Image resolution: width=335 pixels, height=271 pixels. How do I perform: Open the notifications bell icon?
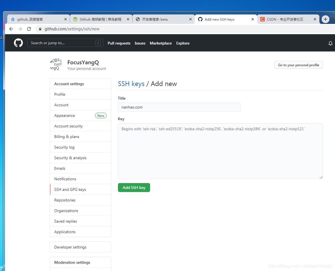pos(331,43)
